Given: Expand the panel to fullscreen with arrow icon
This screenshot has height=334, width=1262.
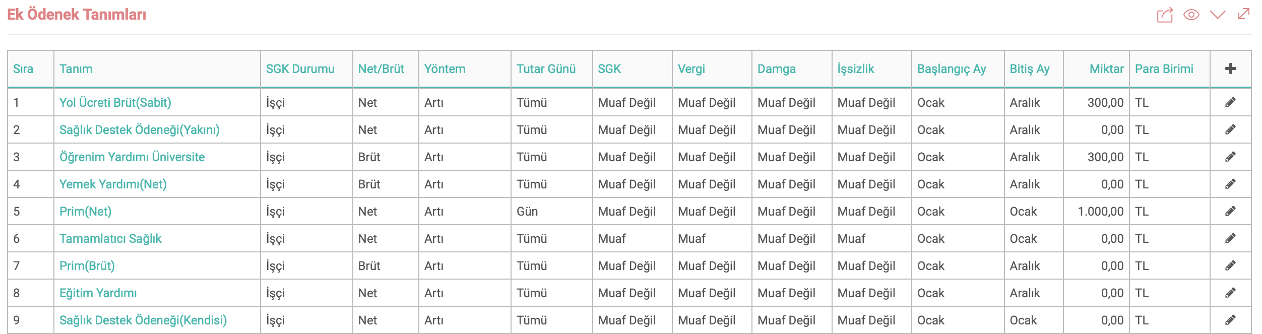Looking at the screenshot, I should (x=1244, y=14).
